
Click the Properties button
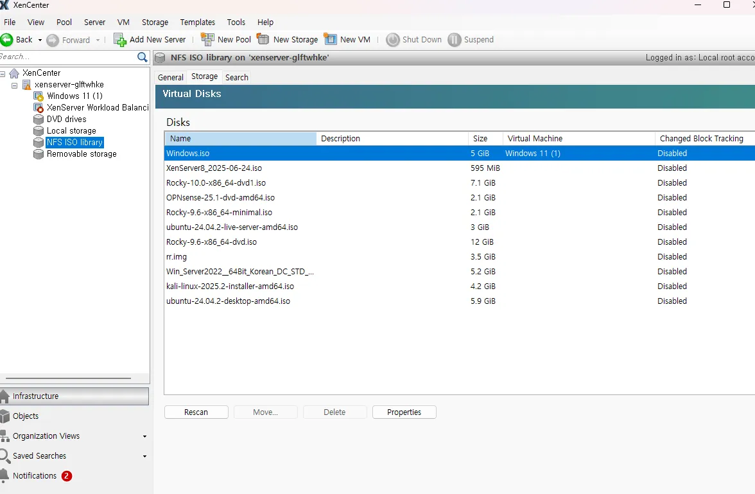404,412
